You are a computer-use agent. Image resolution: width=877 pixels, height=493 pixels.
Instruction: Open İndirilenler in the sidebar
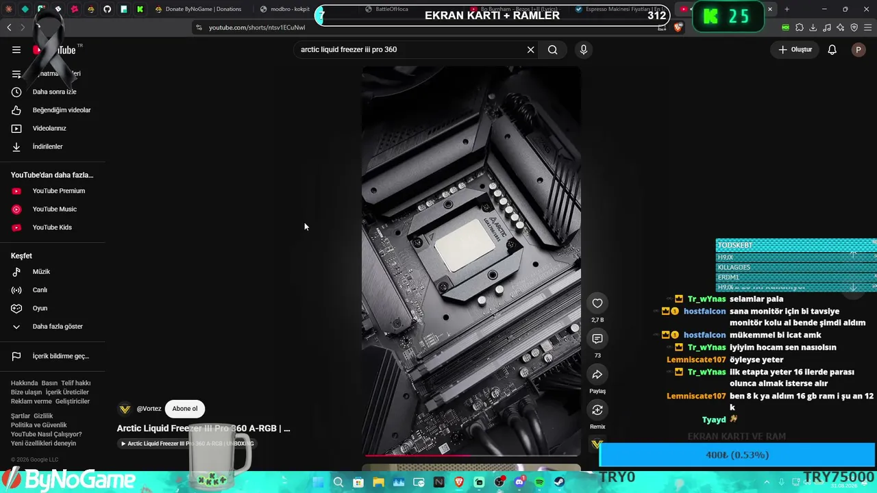coord(54,147)
